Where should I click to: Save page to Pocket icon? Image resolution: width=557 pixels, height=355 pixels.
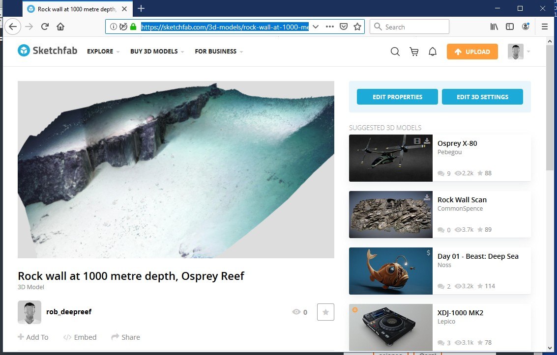(x=344, y=27)
